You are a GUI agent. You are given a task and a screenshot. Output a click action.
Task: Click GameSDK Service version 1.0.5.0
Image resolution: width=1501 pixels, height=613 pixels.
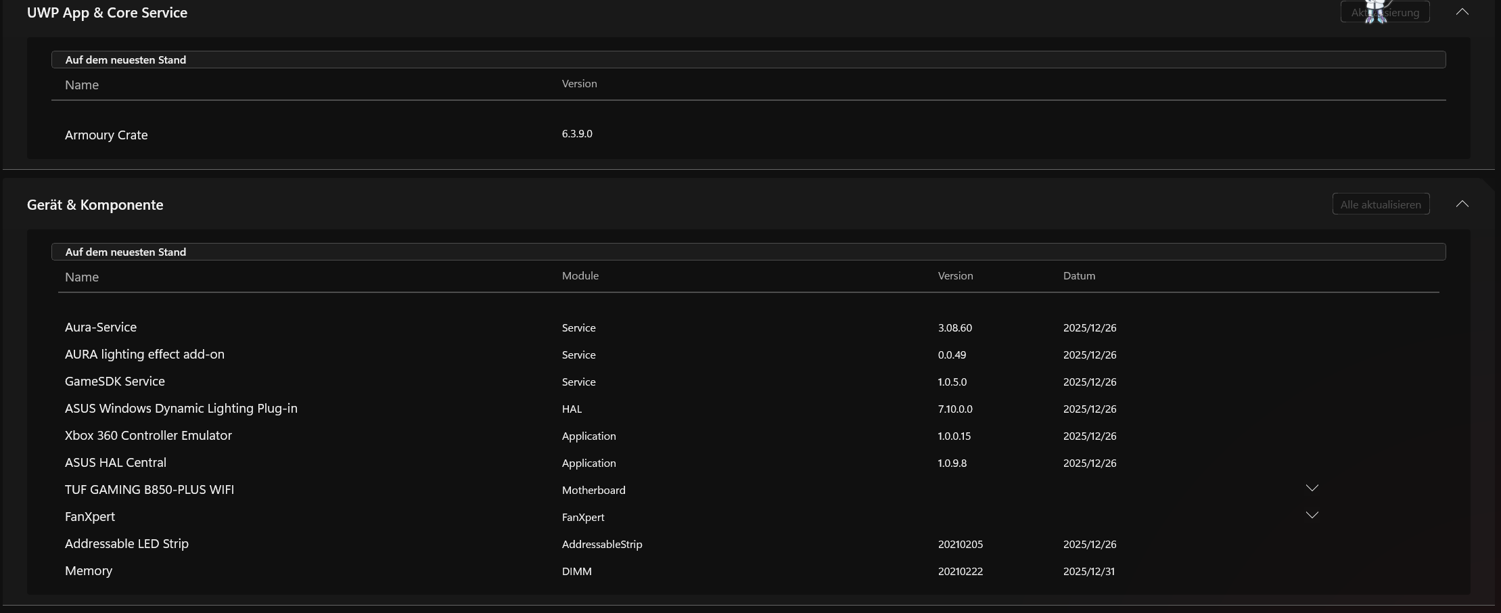pyautogui.click(x=952, y=382)
